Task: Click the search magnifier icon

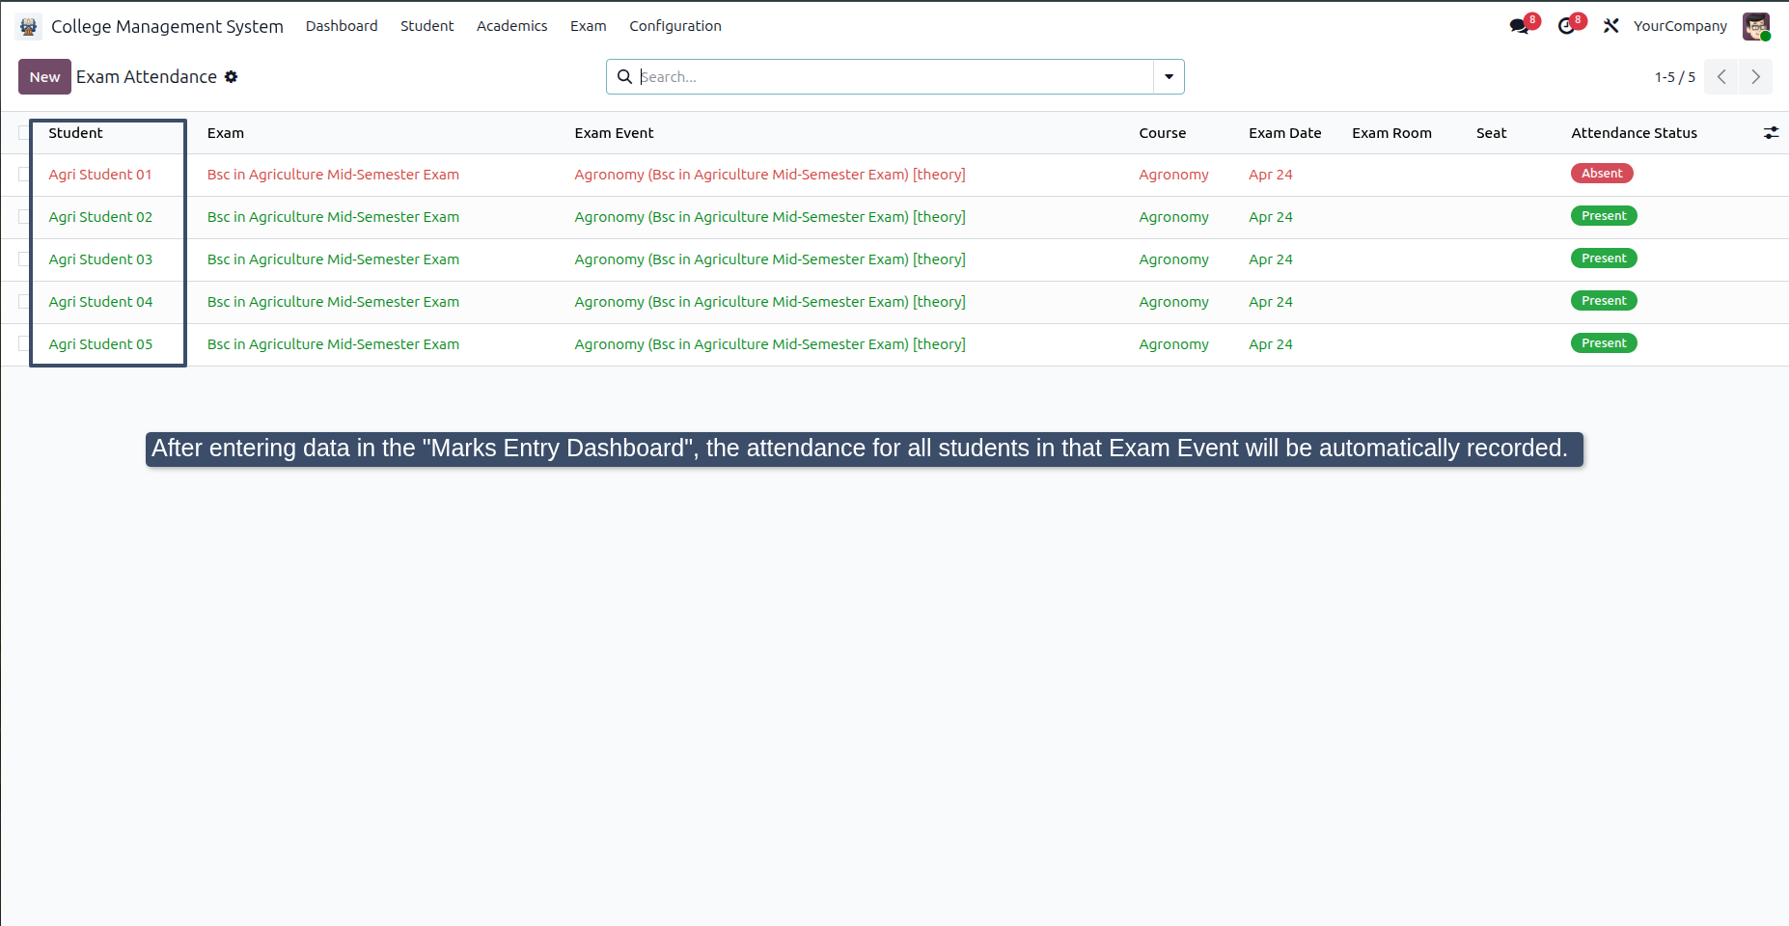Action: point(624,77)
